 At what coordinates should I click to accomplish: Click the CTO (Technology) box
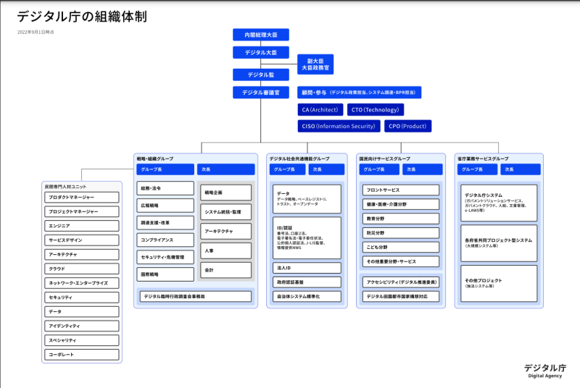pos(375,110)
